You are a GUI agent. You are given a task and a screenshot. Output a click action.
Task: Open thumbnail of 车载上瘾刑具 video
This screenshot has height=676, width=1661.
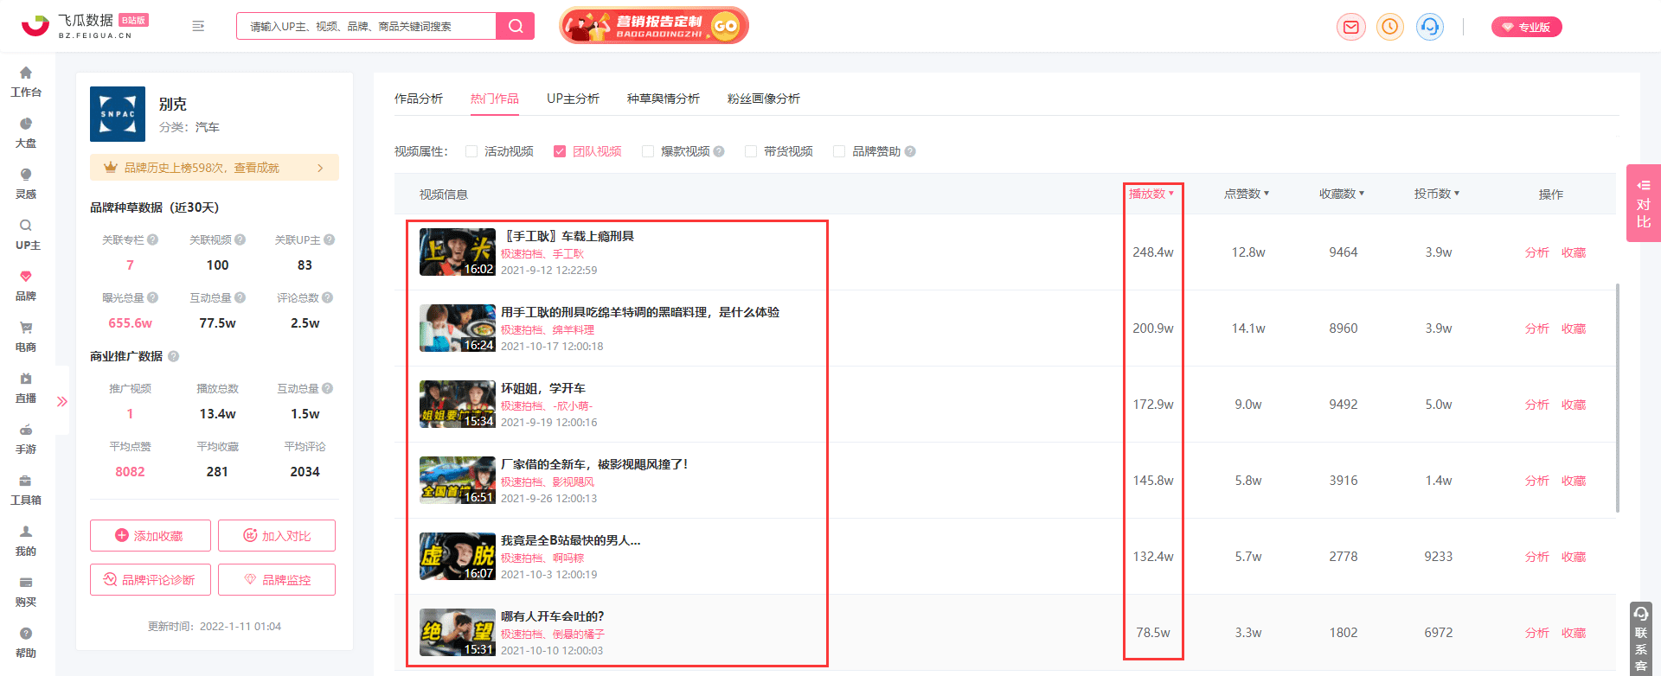[x=458, y=252]
